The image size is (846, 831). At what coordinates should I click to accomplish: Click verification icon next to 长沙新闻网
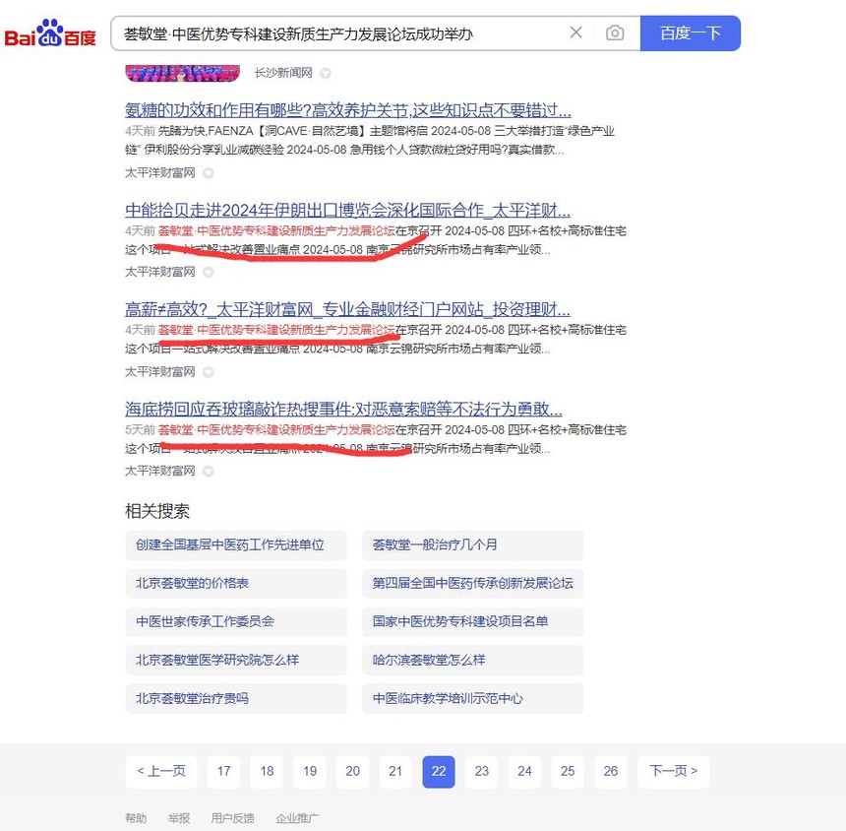click(x=326, y=73)
